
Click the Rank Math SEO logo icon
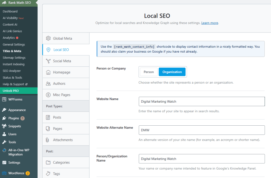pyautogui.click(x=4, y=3)
